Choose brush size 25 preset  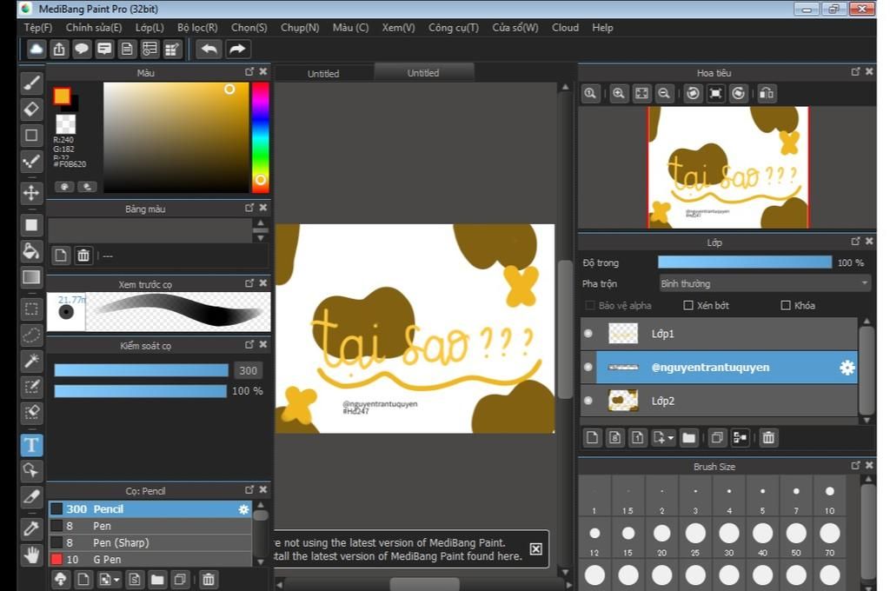click(695, 539)
